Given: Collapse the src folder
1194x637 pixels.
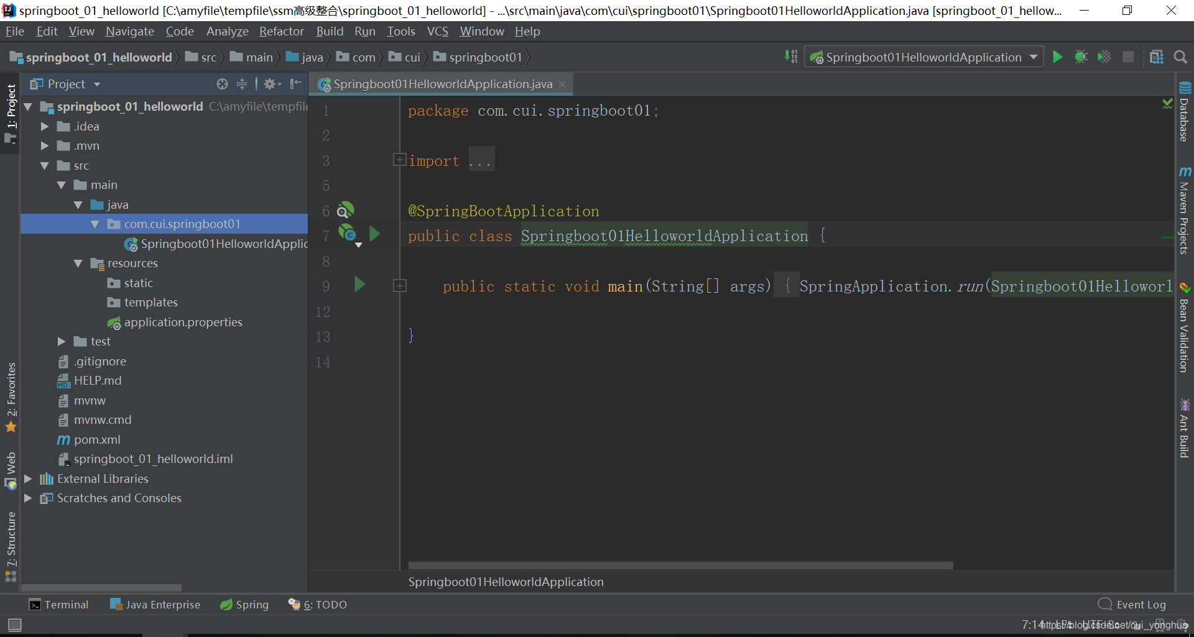Looking at the screenshot, I should (45, 166).
